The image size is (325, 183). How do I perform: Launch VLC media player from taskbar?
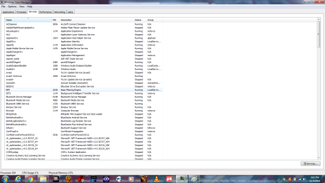click(x=157, y=179)
